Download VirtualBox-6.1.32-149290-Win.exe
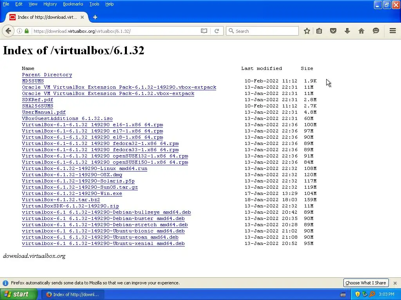401x300 pixels. click(72, 193)
